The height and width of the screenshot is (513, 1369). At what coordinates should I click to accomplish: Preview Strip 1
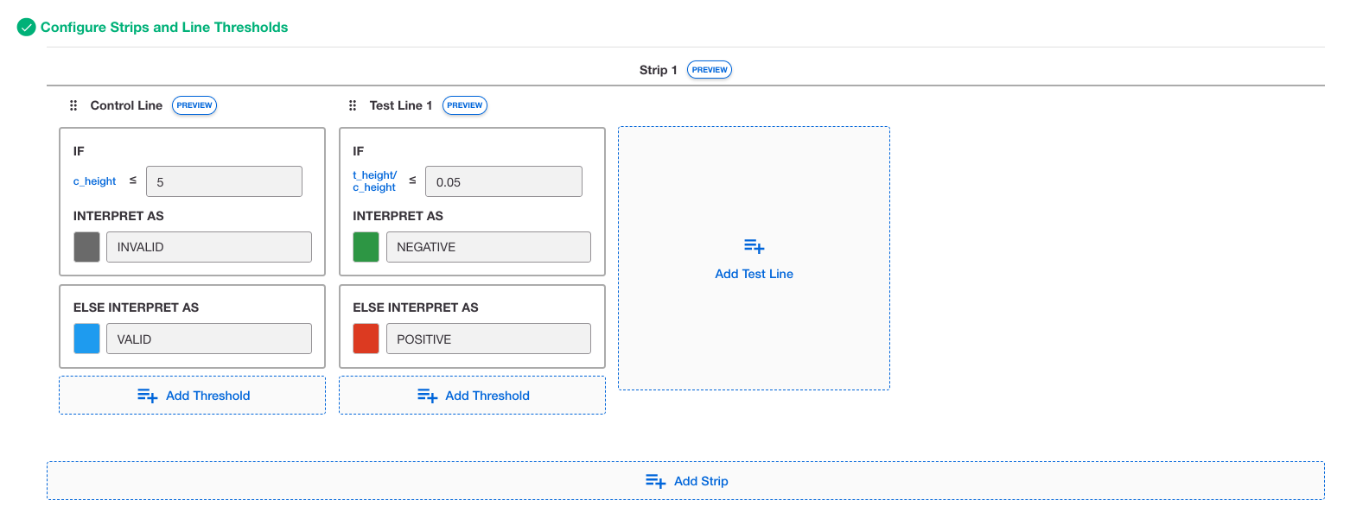pyautogui.click(x=710, y=70)
